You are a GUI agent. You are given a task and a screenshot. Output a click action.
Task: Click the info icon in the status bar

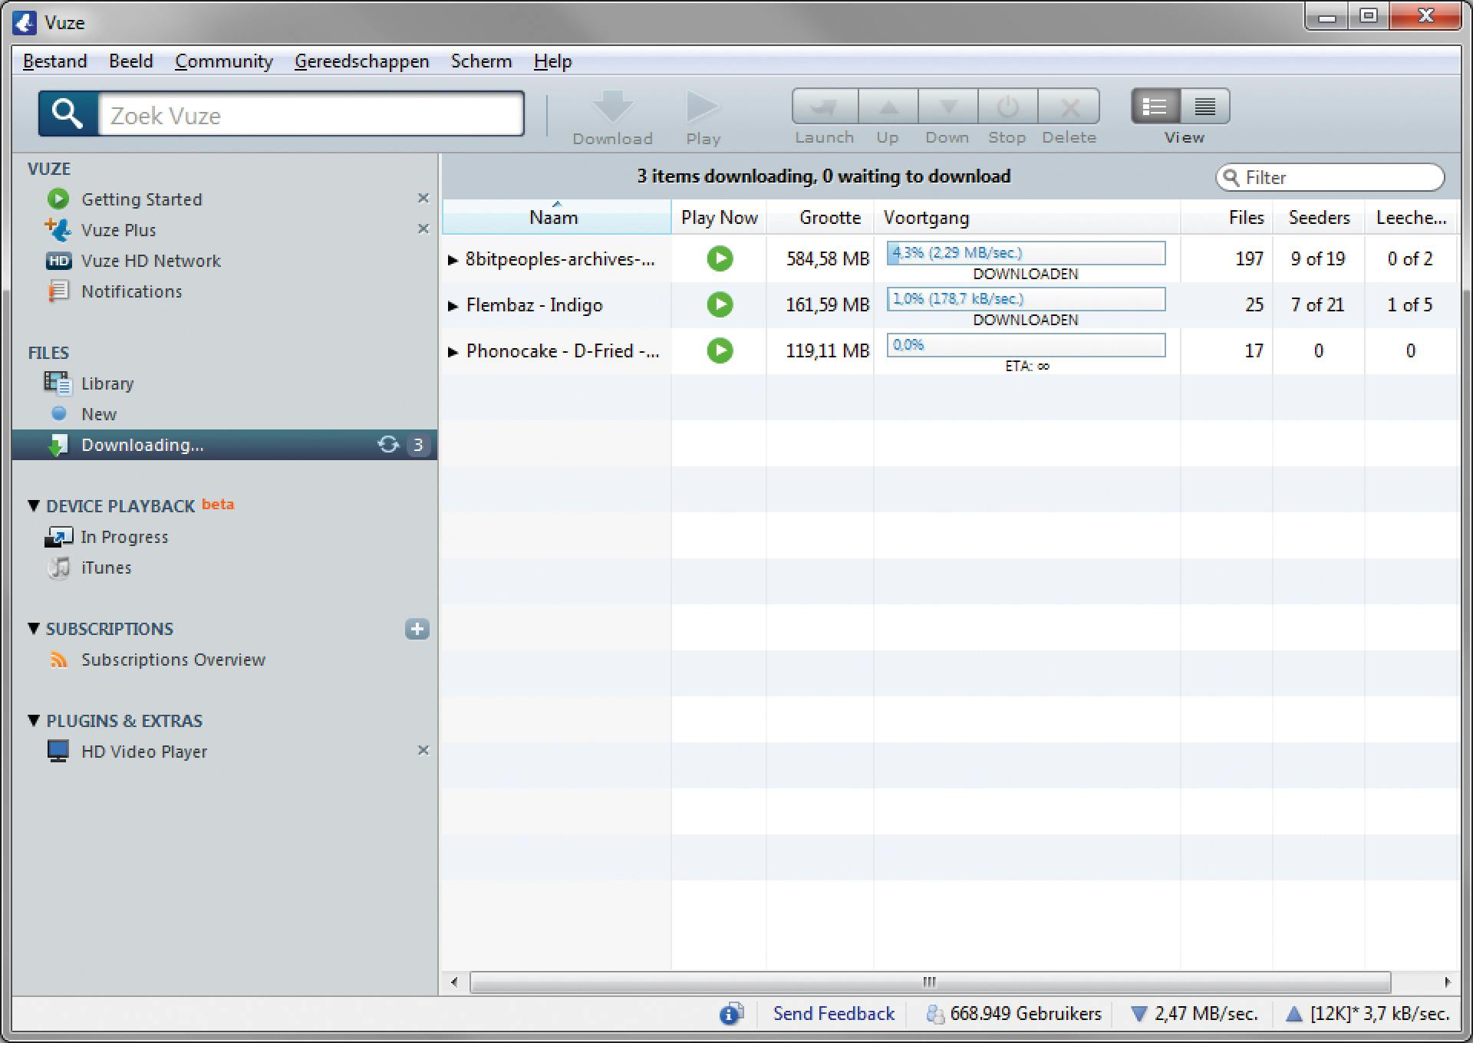tap(730, 1014)
